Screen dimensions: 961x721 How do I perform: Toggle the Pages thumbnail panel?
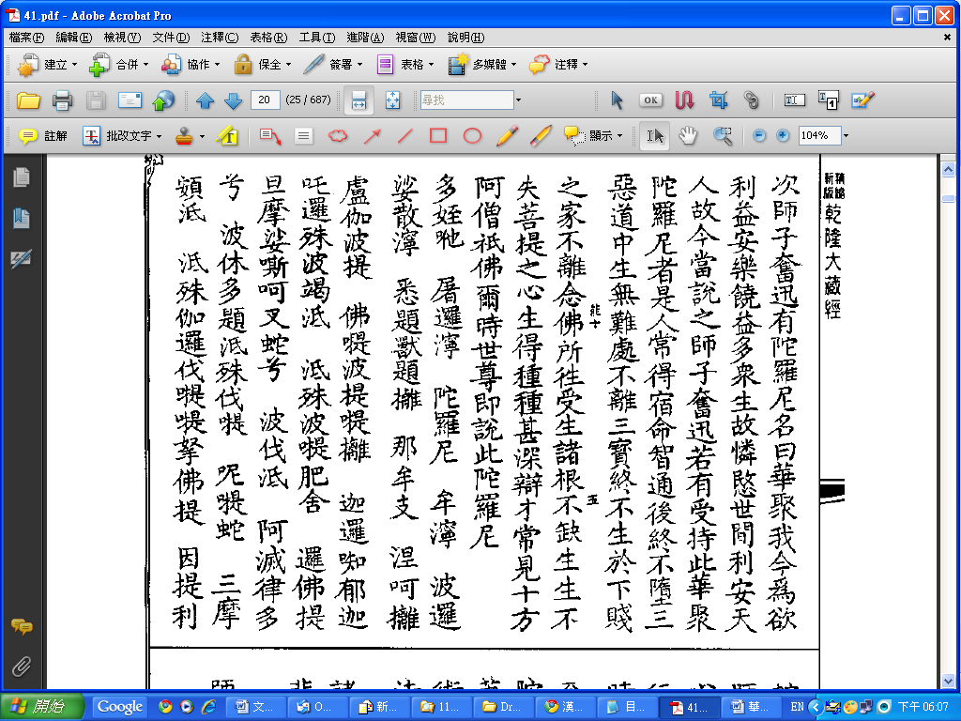[x=21, y=176]
